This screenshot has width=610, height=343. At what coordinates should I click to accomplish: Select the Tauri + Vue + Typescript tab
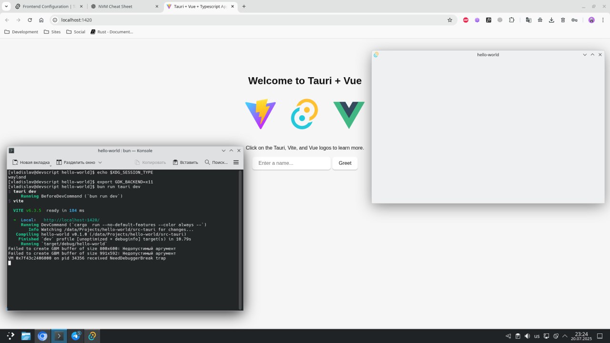point(200,6)
